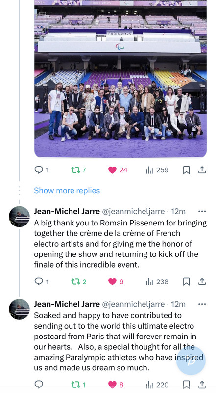Bookmark the Romain Pissenem thank-you tweet
The width and height of the screenshot is (216, 393).
[186, 281]
